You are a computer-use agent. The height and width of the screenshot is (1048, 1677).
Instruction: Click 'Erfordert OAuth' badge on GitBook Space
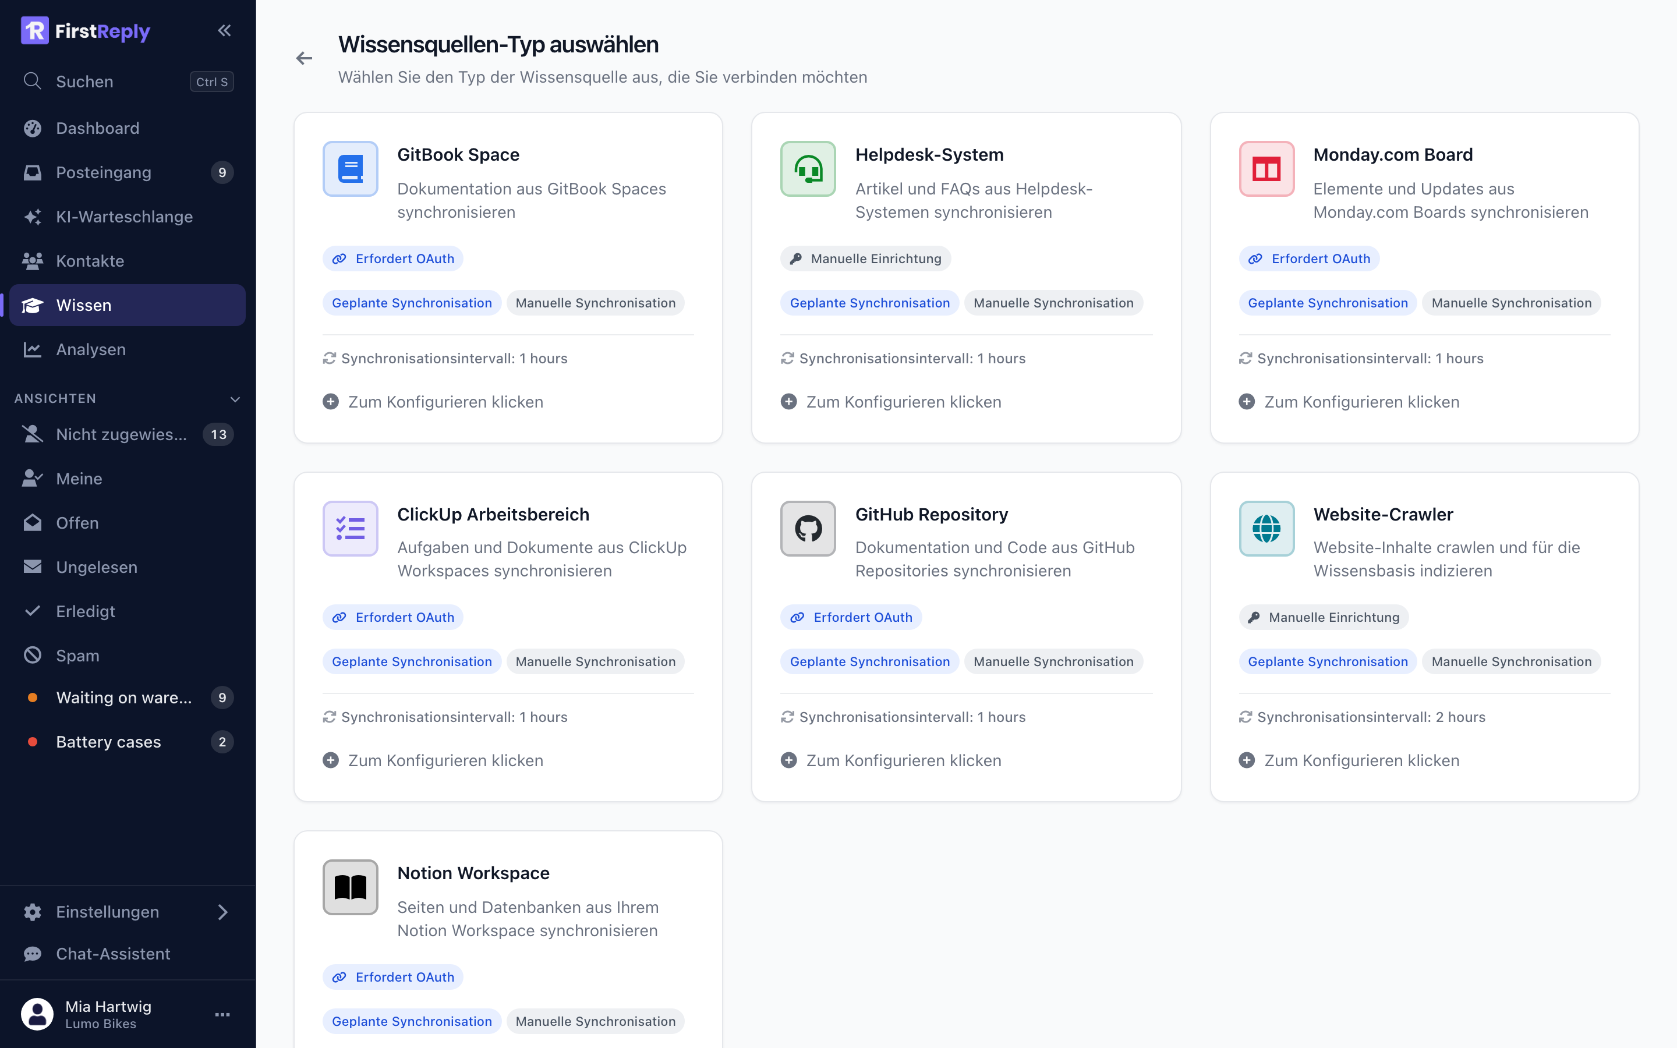[x=393, y=259]
